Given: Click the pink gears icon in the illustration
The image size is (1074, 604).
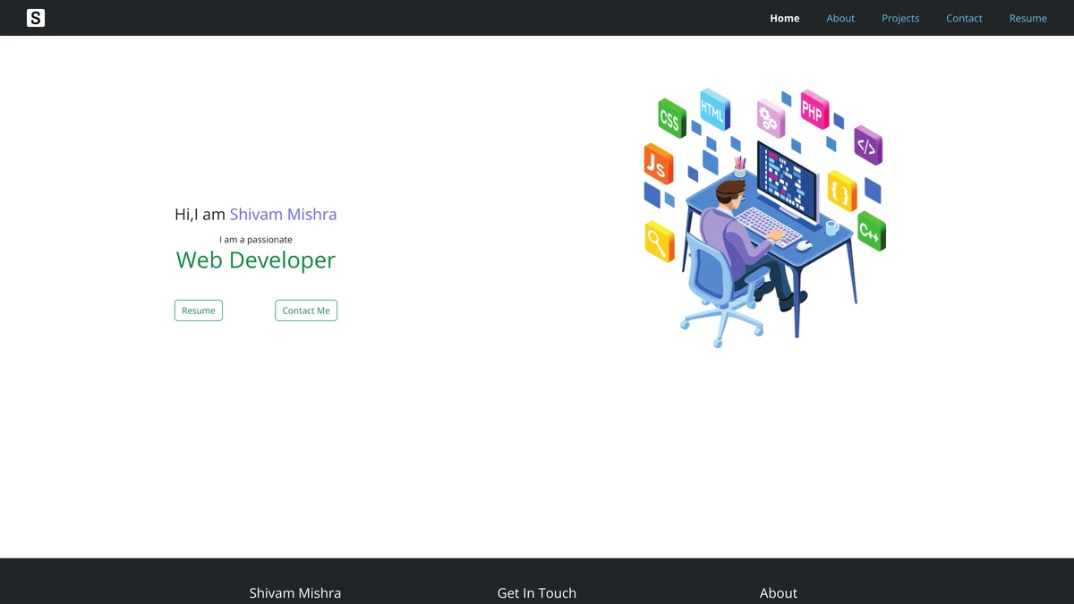Looking at the screenshot, I should click(x=770, y=118).
